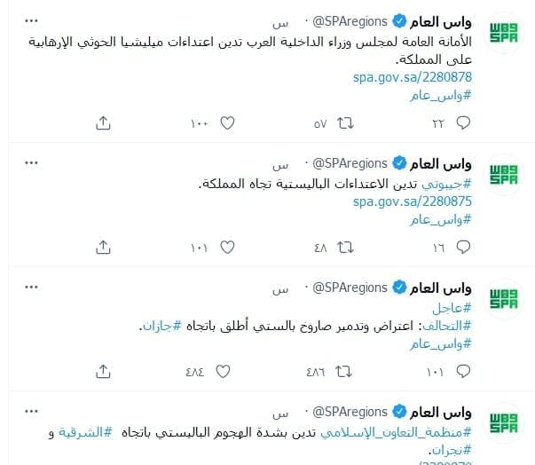The width and height of the screenshot is (535, 465).
Task: Open the #جيبوتي hashtag
Action: 446,184
